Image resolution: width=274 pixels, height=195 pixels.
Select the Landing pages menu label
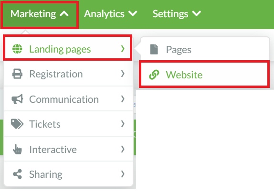click(x=60, y=49)
